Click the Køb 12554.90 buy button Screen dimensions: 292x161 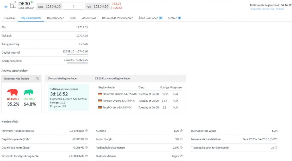click(x=97, y=7)
